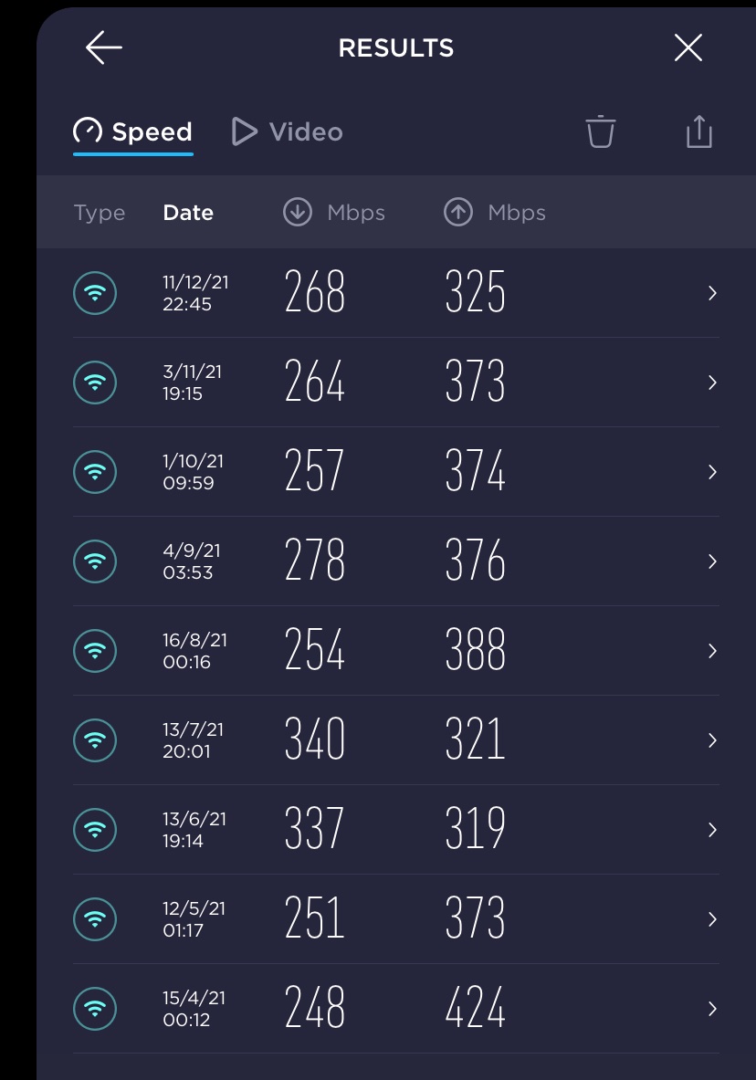Sort by Type column header

pyautogui.click(x=100, y=213)
